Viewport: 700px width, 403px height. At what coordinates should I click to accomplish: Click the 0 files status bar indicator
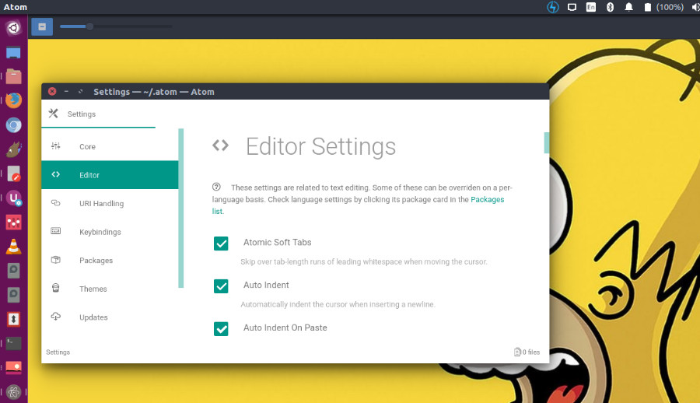click(527, 352)
